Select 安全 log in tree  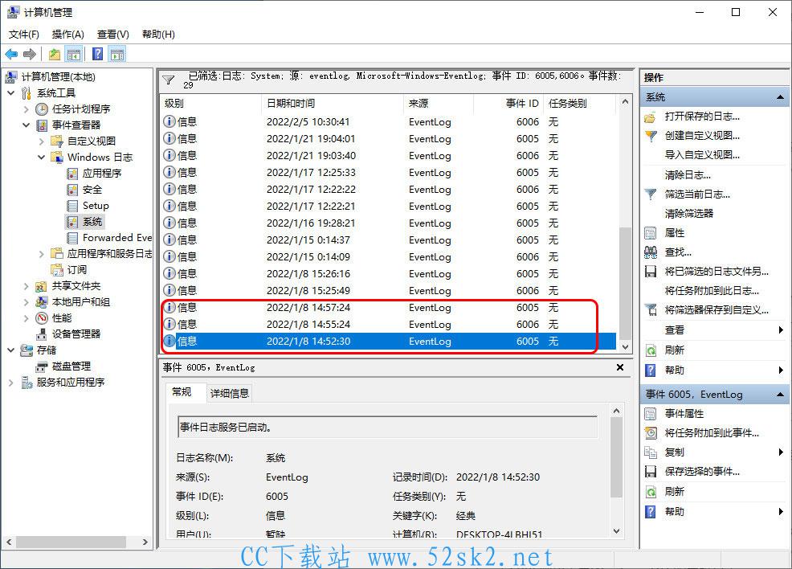pos(92,190)
